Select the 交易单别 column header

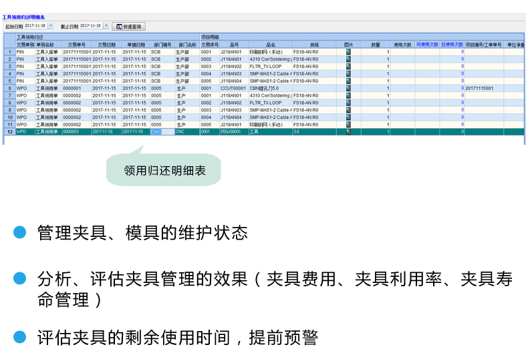click(25, 45)
